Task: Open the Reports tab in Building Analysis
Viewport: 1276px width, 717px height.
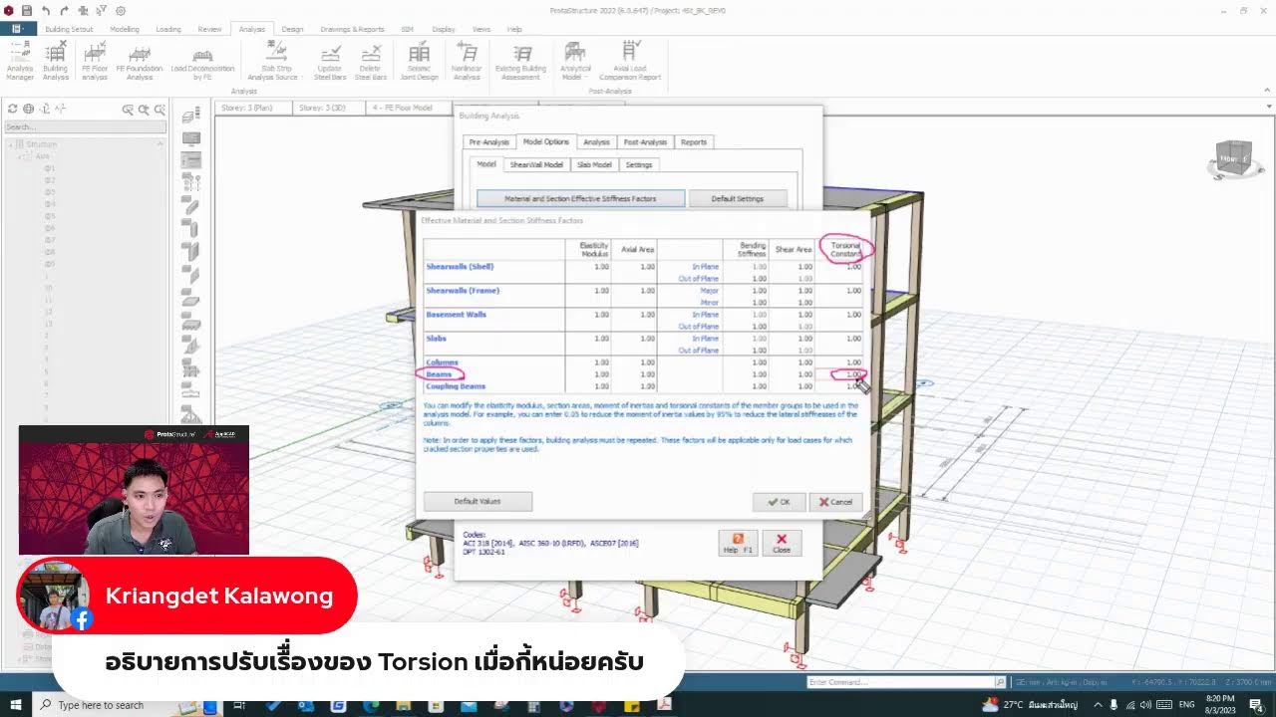Action: click(694, 142)
